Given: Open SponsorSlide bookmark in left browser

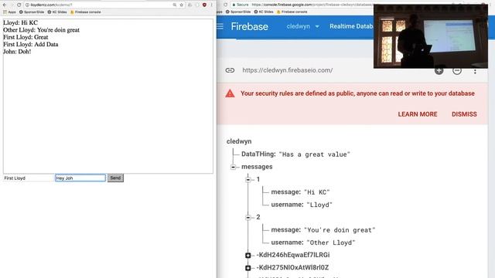Looking at the screenshot, I should pos(32,12).
